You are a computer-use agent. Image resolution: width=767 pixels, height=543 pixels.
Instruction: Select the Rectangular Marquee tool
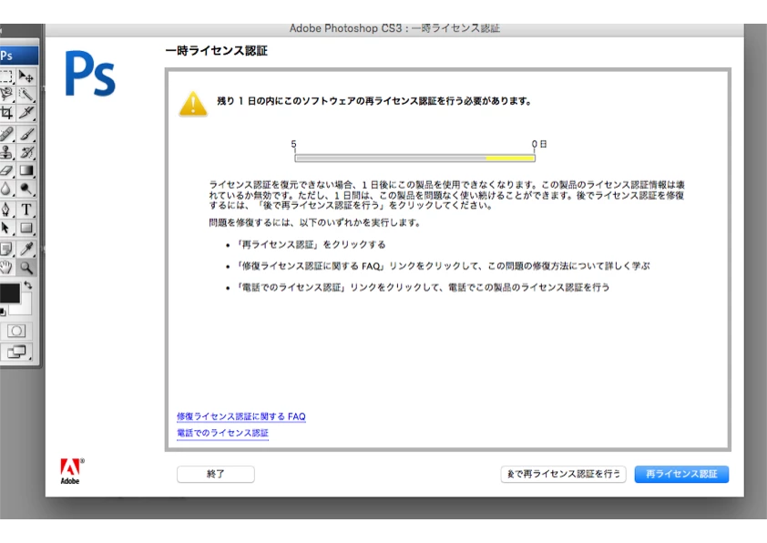tap(6, 77)
